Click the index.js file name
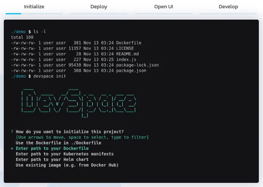The height and width of the screenshot is (187, 263). tap(126, 60)
